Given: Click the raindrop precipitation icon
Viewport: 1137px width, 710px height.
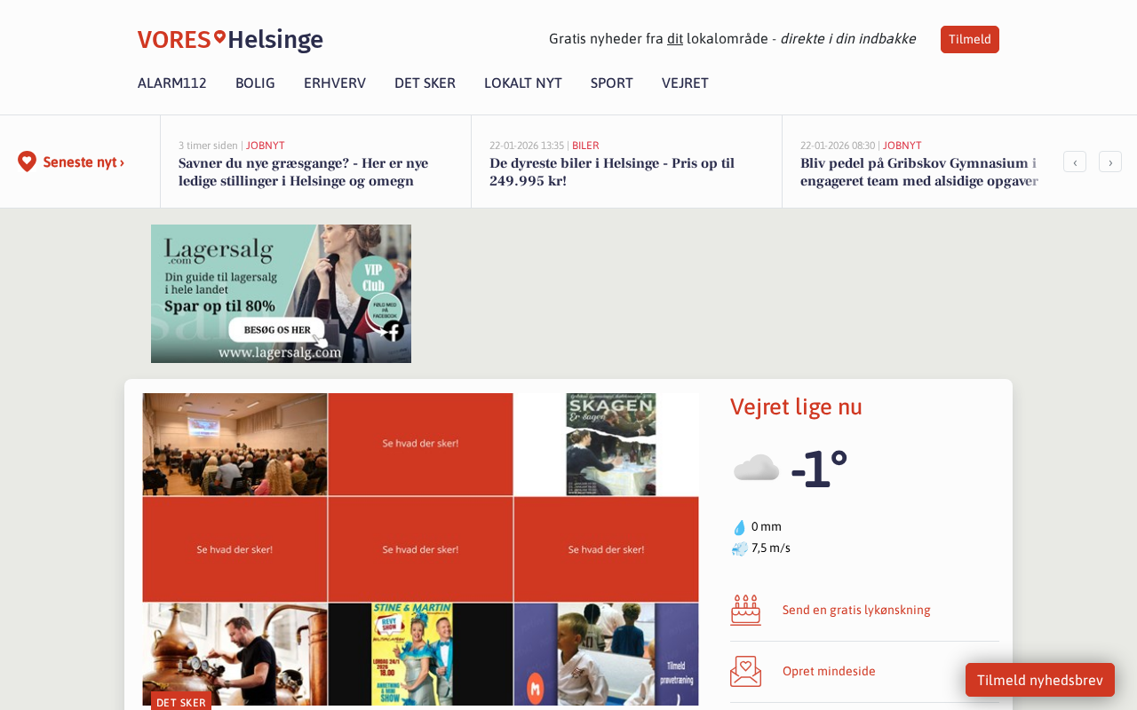Looking at the screenshot, I should (739, 527).
